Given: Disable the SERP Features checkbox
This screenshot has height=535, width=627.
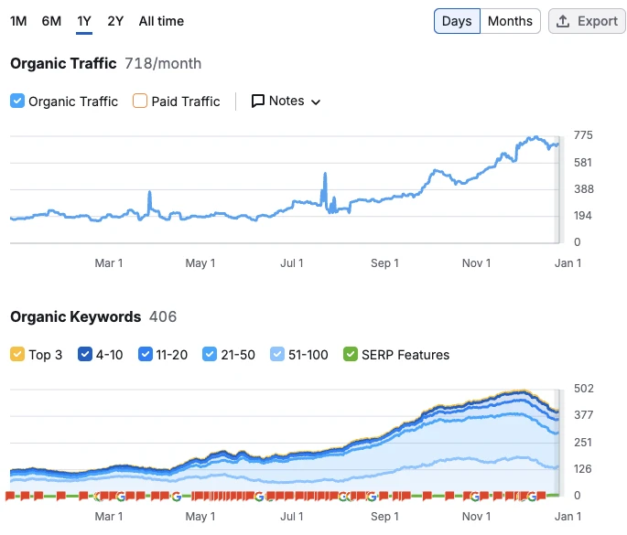Looking at the screenshot, I should click(350, 354).
